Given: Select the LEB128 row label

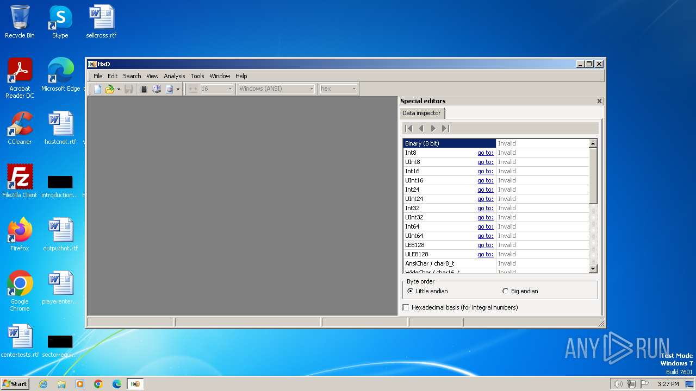Looking at the screenshot, I should coord(415,245).
